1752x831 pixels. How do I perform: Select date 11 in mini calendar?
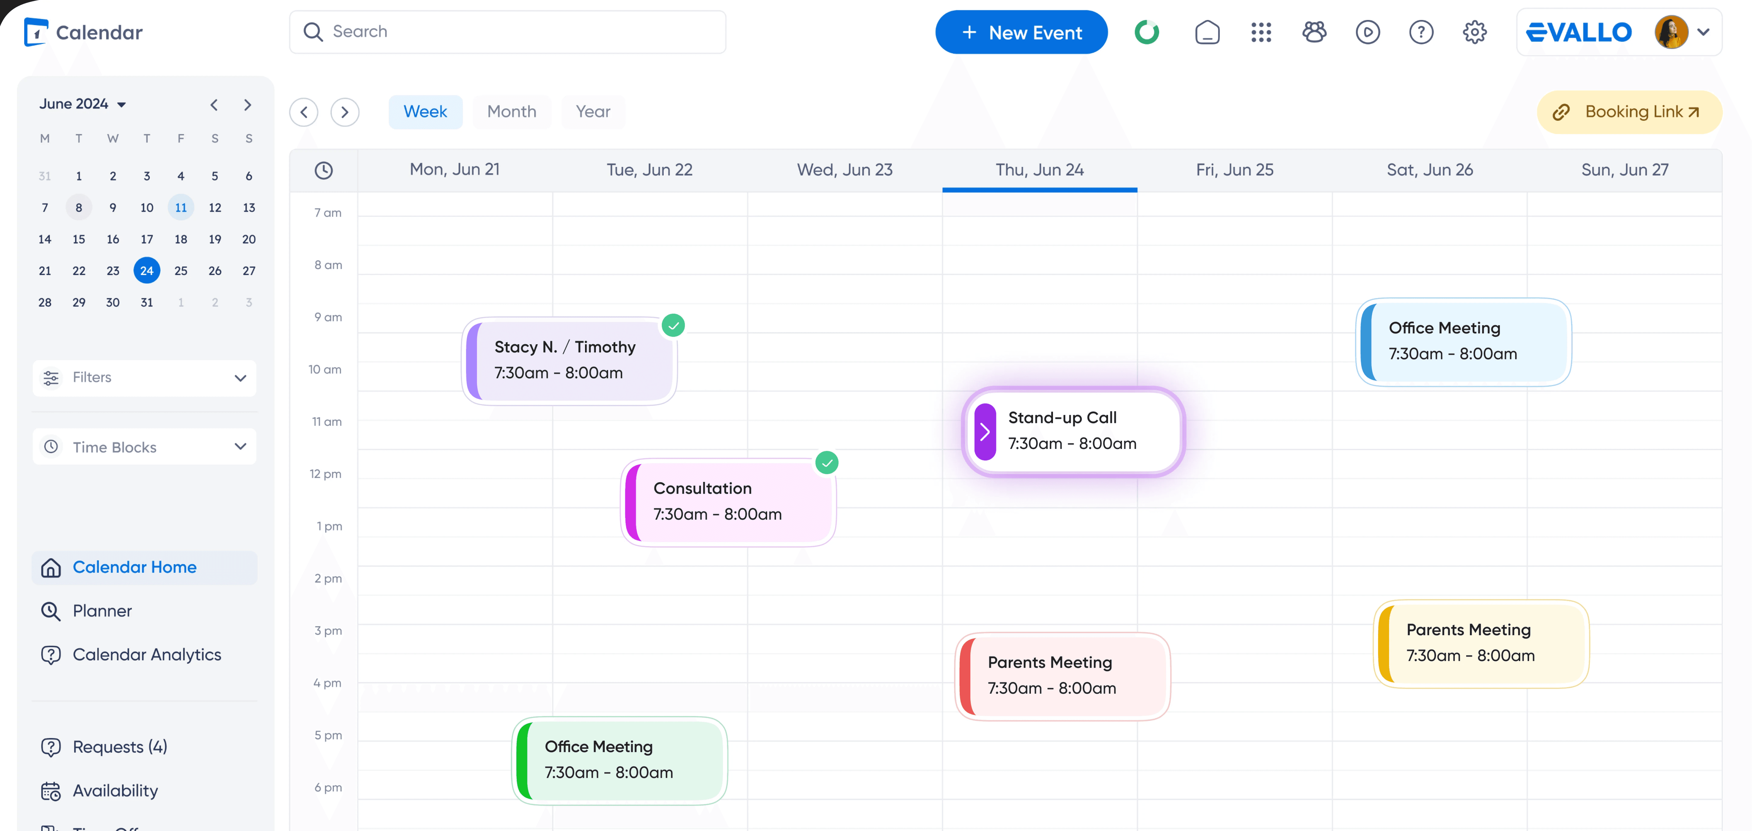(181, 208)
